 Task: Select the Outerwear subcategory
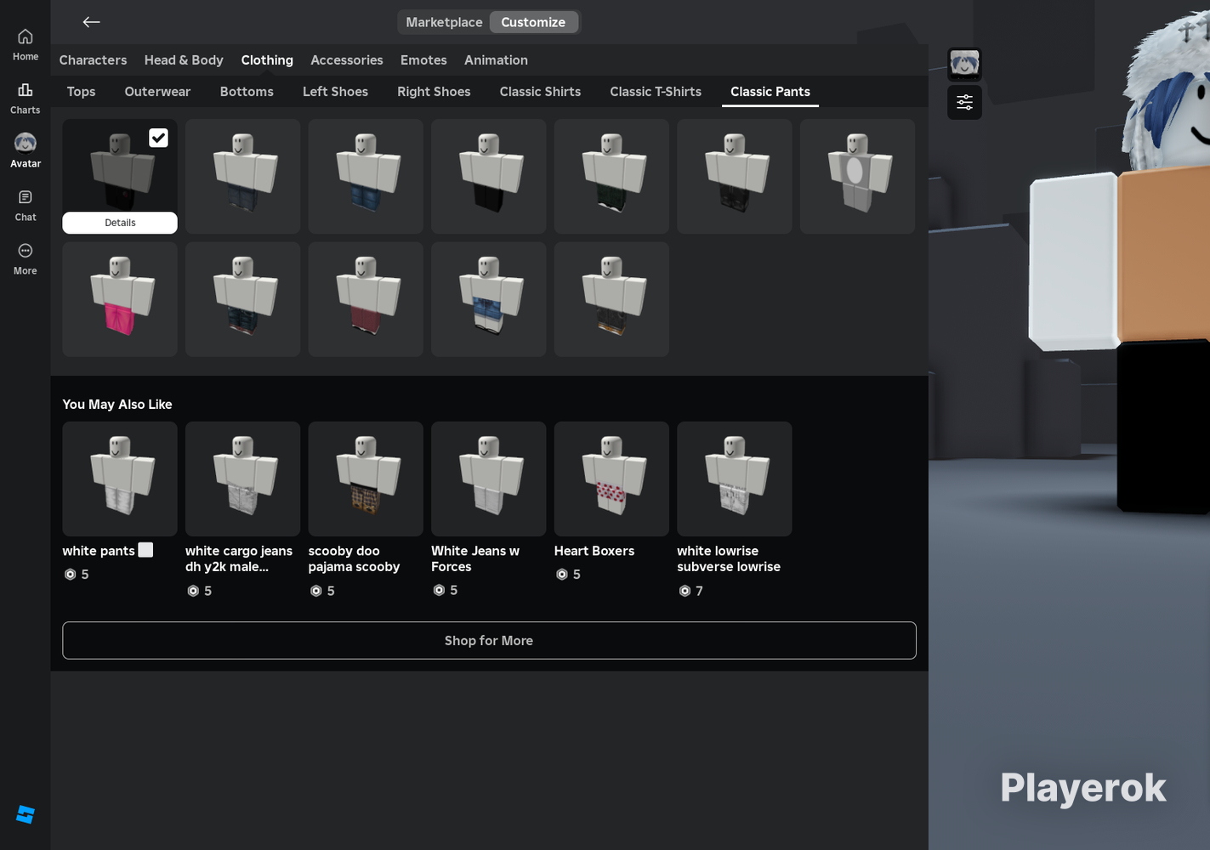pos(157,92)
